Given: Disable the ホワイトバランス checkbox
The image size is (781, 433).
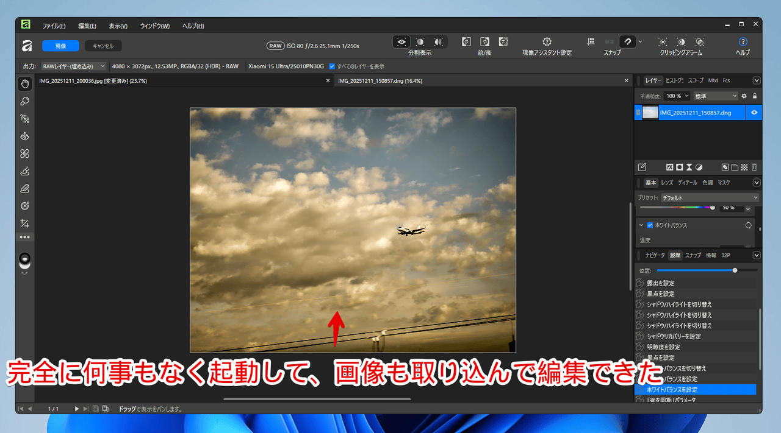Looking at the screenshot, I should (x=650, y=225).
